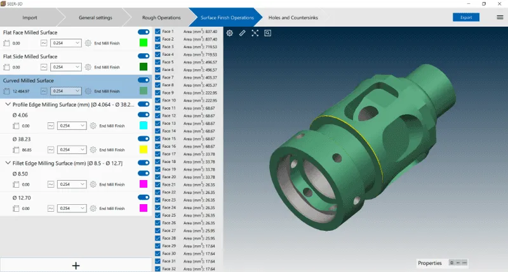This screenshot has height=272, width=508.
Task: Open tool settings gear for Flat Face Milled Surface
Action: (x=88, y=43)
